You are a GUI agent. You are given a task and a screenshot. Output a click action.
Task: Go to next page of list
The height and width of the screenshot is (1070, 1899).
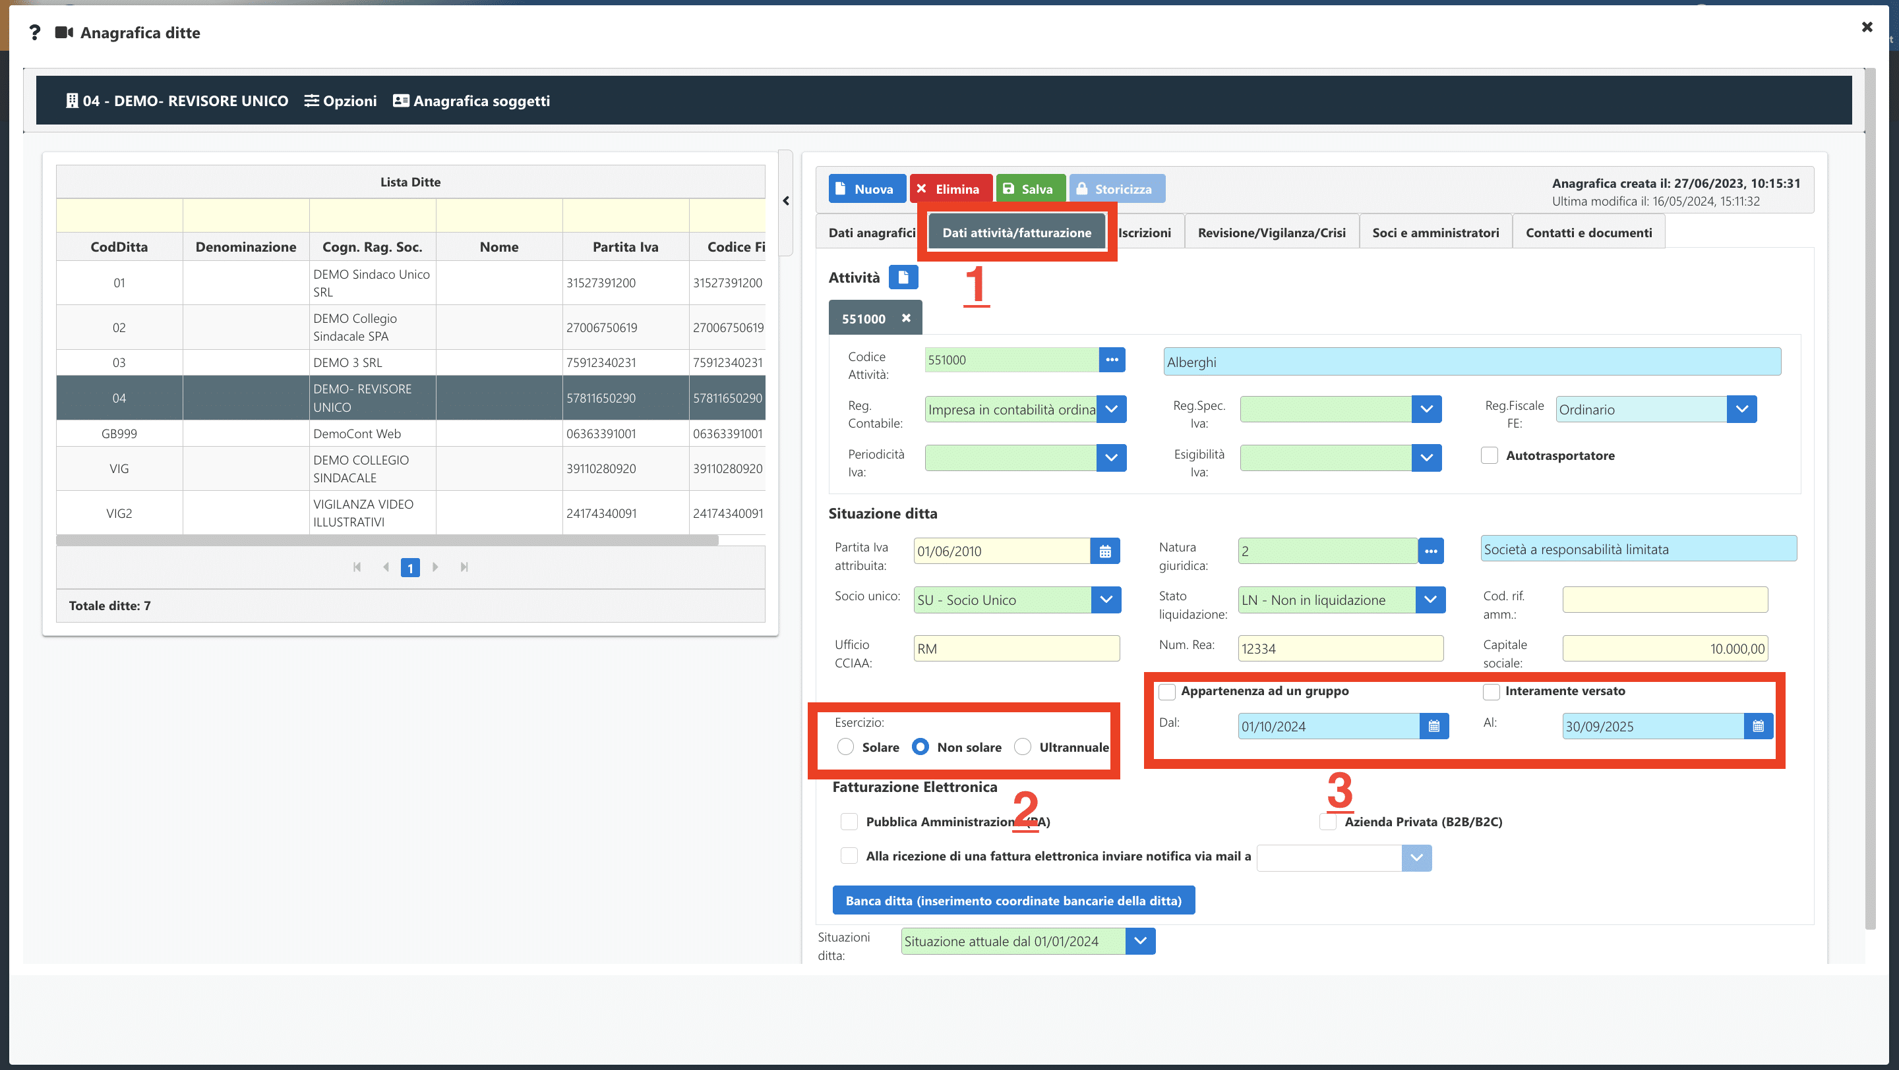(435, 567)
